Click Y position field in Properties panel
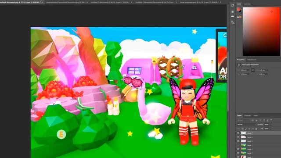Viewport: 281px width, 158px height. [263, 74]
